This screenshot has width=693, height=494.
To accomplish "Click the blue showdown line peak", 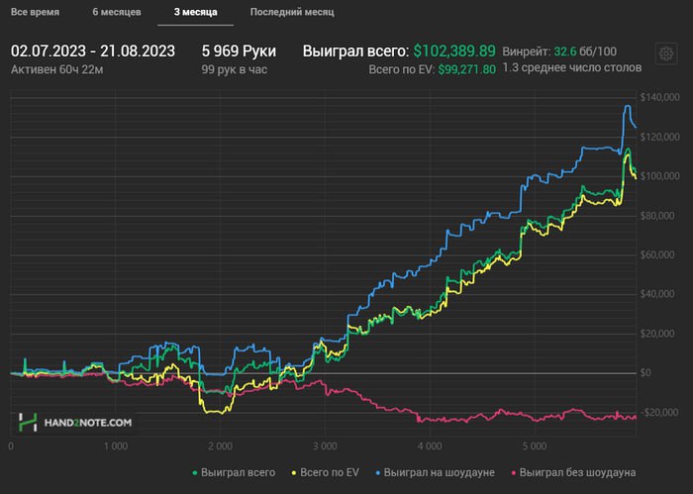I will pyautogui.click(x=627, y=106).
